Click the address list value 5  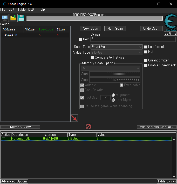(98, 139)
